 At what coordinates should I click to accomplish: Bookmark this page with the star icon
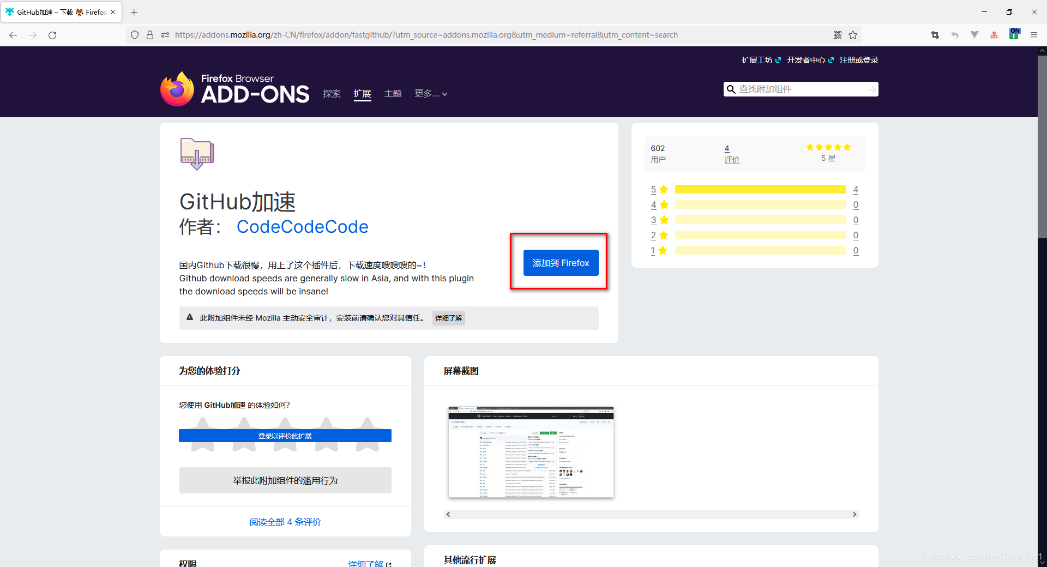click(853, 35)
